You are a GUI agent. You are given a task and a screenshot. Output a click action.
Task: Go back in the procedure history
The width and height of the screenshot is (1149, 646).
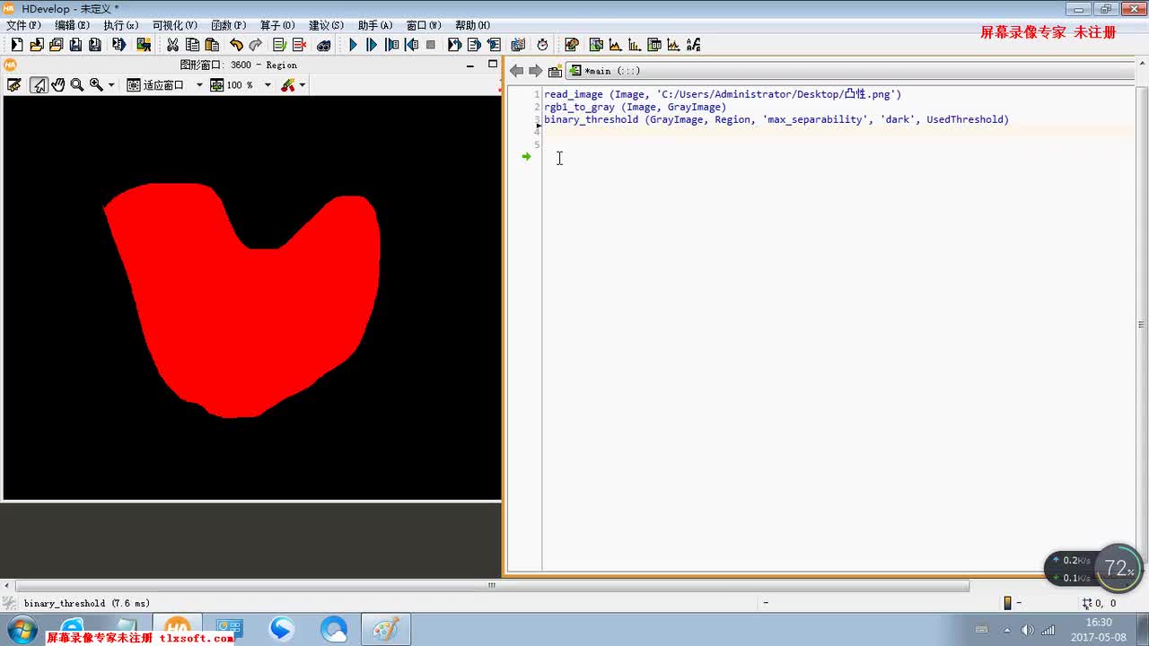coord(516,71)
